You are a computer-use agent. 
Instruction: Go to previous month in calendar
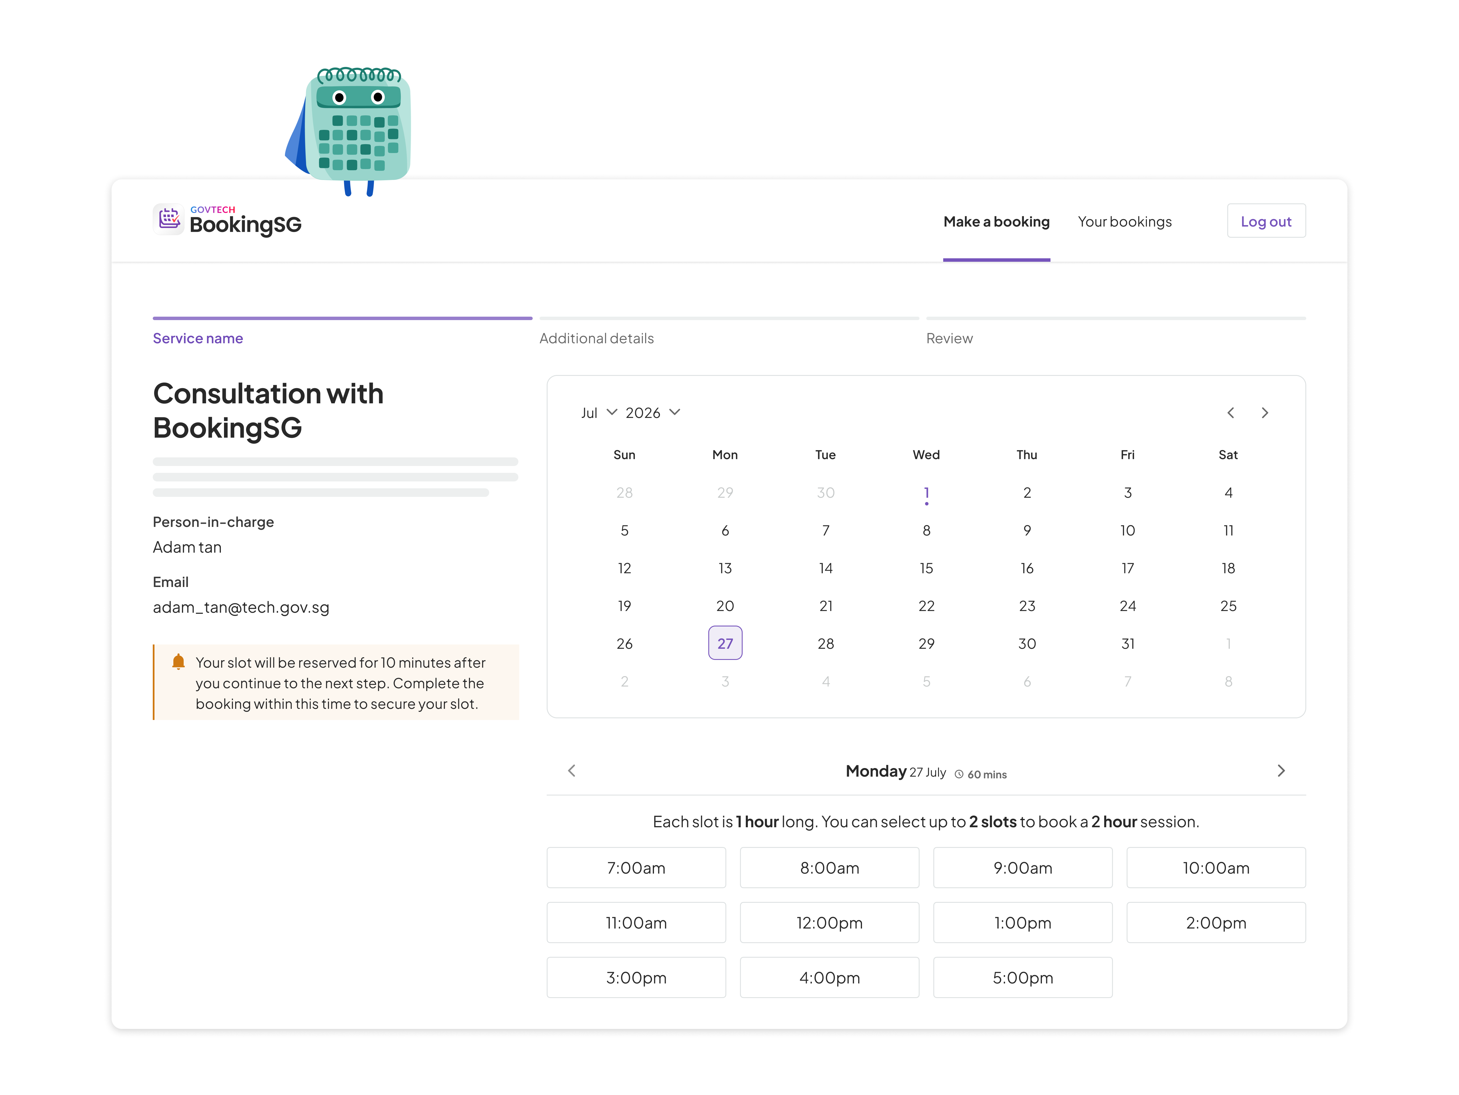coord(1231,413)
